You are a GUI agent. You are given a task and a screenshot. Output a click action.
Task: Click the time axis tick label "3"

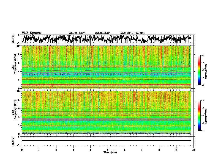(73, 150)
